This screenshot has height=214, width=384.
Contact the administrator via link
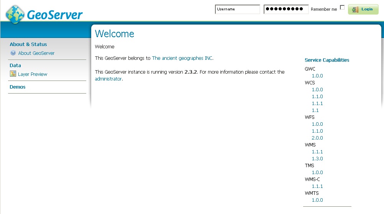(x=108, y=79)
